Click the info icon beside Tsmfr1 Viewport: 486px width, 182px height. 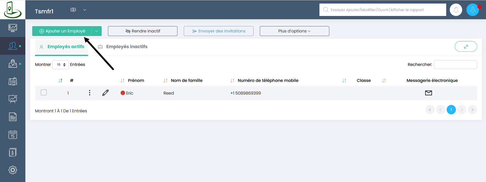[73, 10]
